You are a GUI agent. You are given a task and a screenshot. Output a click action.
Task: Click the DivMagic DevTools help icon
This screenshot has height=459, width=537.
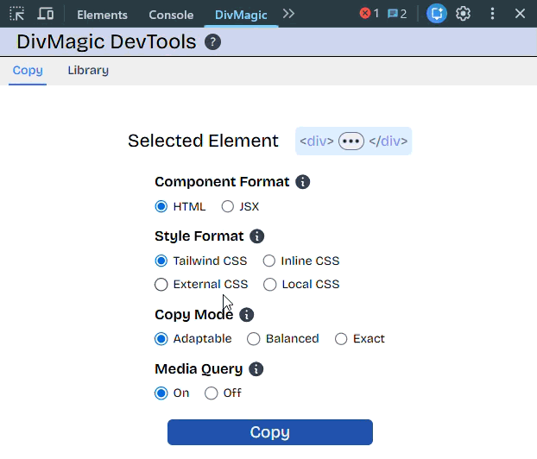(212, 42)
